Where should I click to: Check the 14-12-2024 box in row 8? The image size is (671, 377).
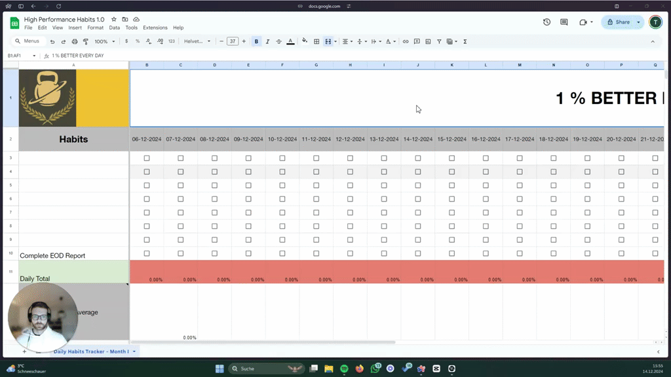tap(418, 226)
